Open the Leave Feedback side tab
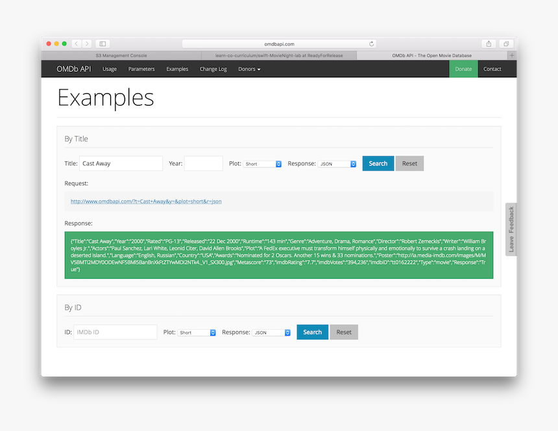Image resolution: width=558 pixels, height=431 pixels. click(x=511, y=229)
